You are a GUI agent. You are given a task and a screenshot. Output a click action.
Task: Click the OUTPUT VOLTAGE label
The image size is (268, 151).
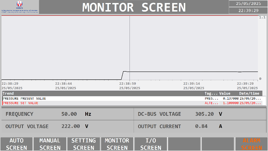[x=27, y=126]
